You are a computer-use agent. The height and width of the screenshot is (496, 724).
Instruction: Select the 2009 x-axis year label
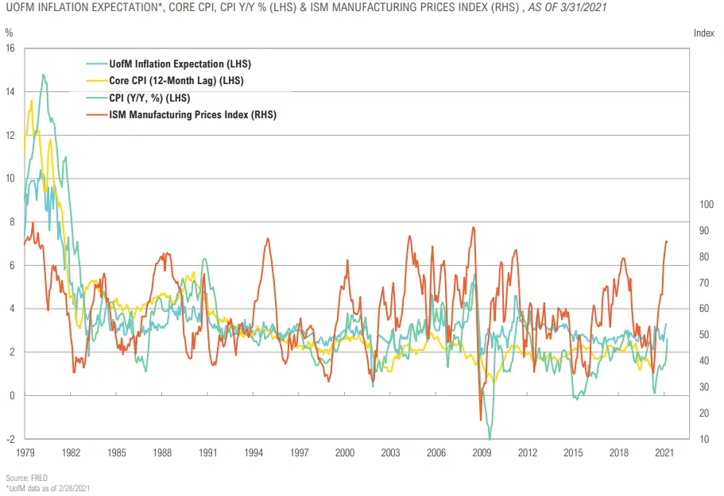pos(482,452)
